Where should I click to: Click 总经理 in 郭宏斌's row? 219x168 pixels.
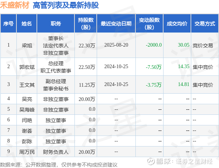[56, 63]
